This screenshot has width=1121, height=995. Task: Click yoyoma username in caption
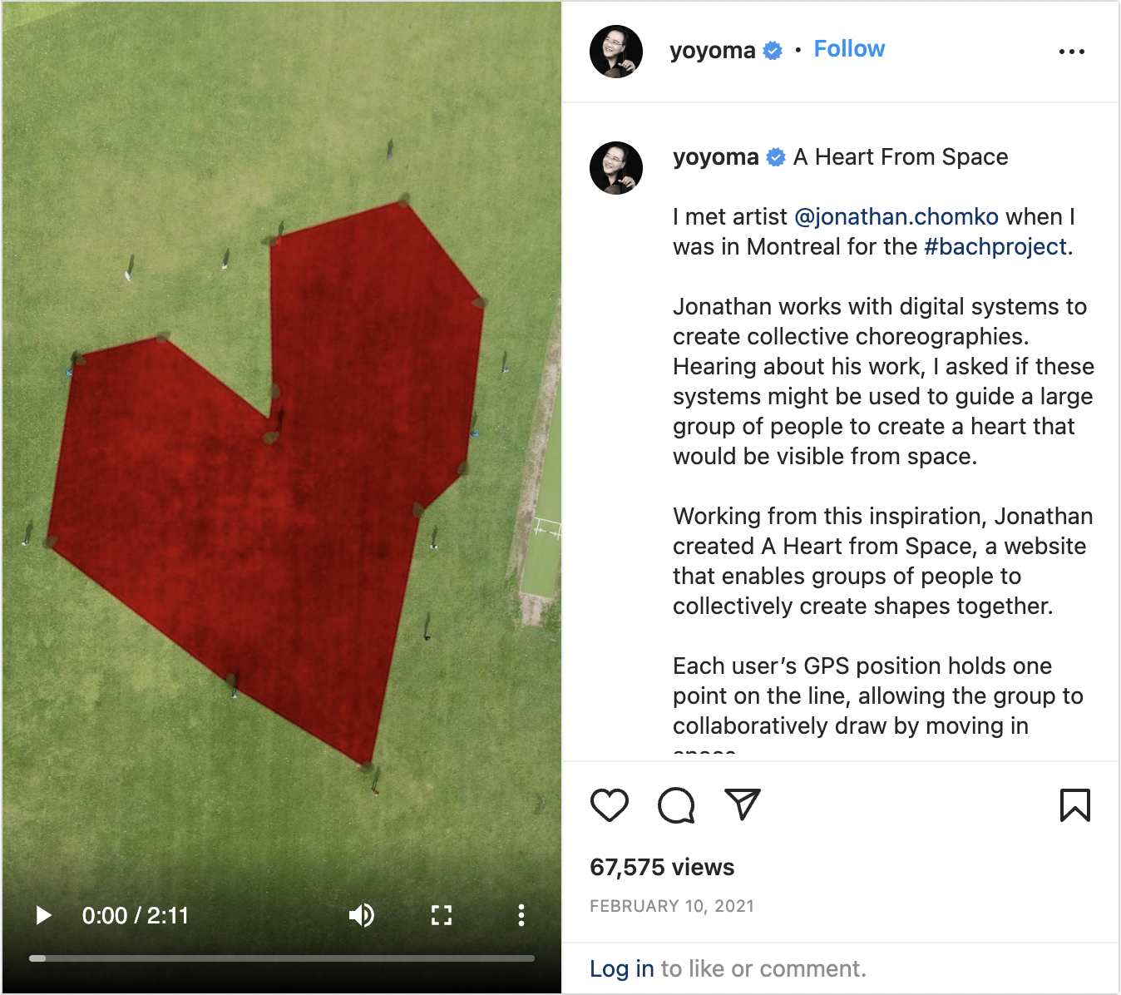click(715, 157)
